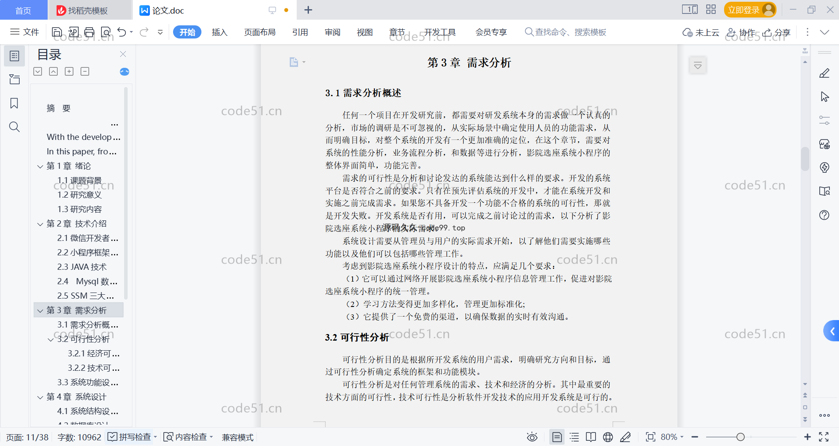The height and width of the screenshot is (446, 839).
Task: Expand blue side panel arrow at right edge
Action: (832, 331)
